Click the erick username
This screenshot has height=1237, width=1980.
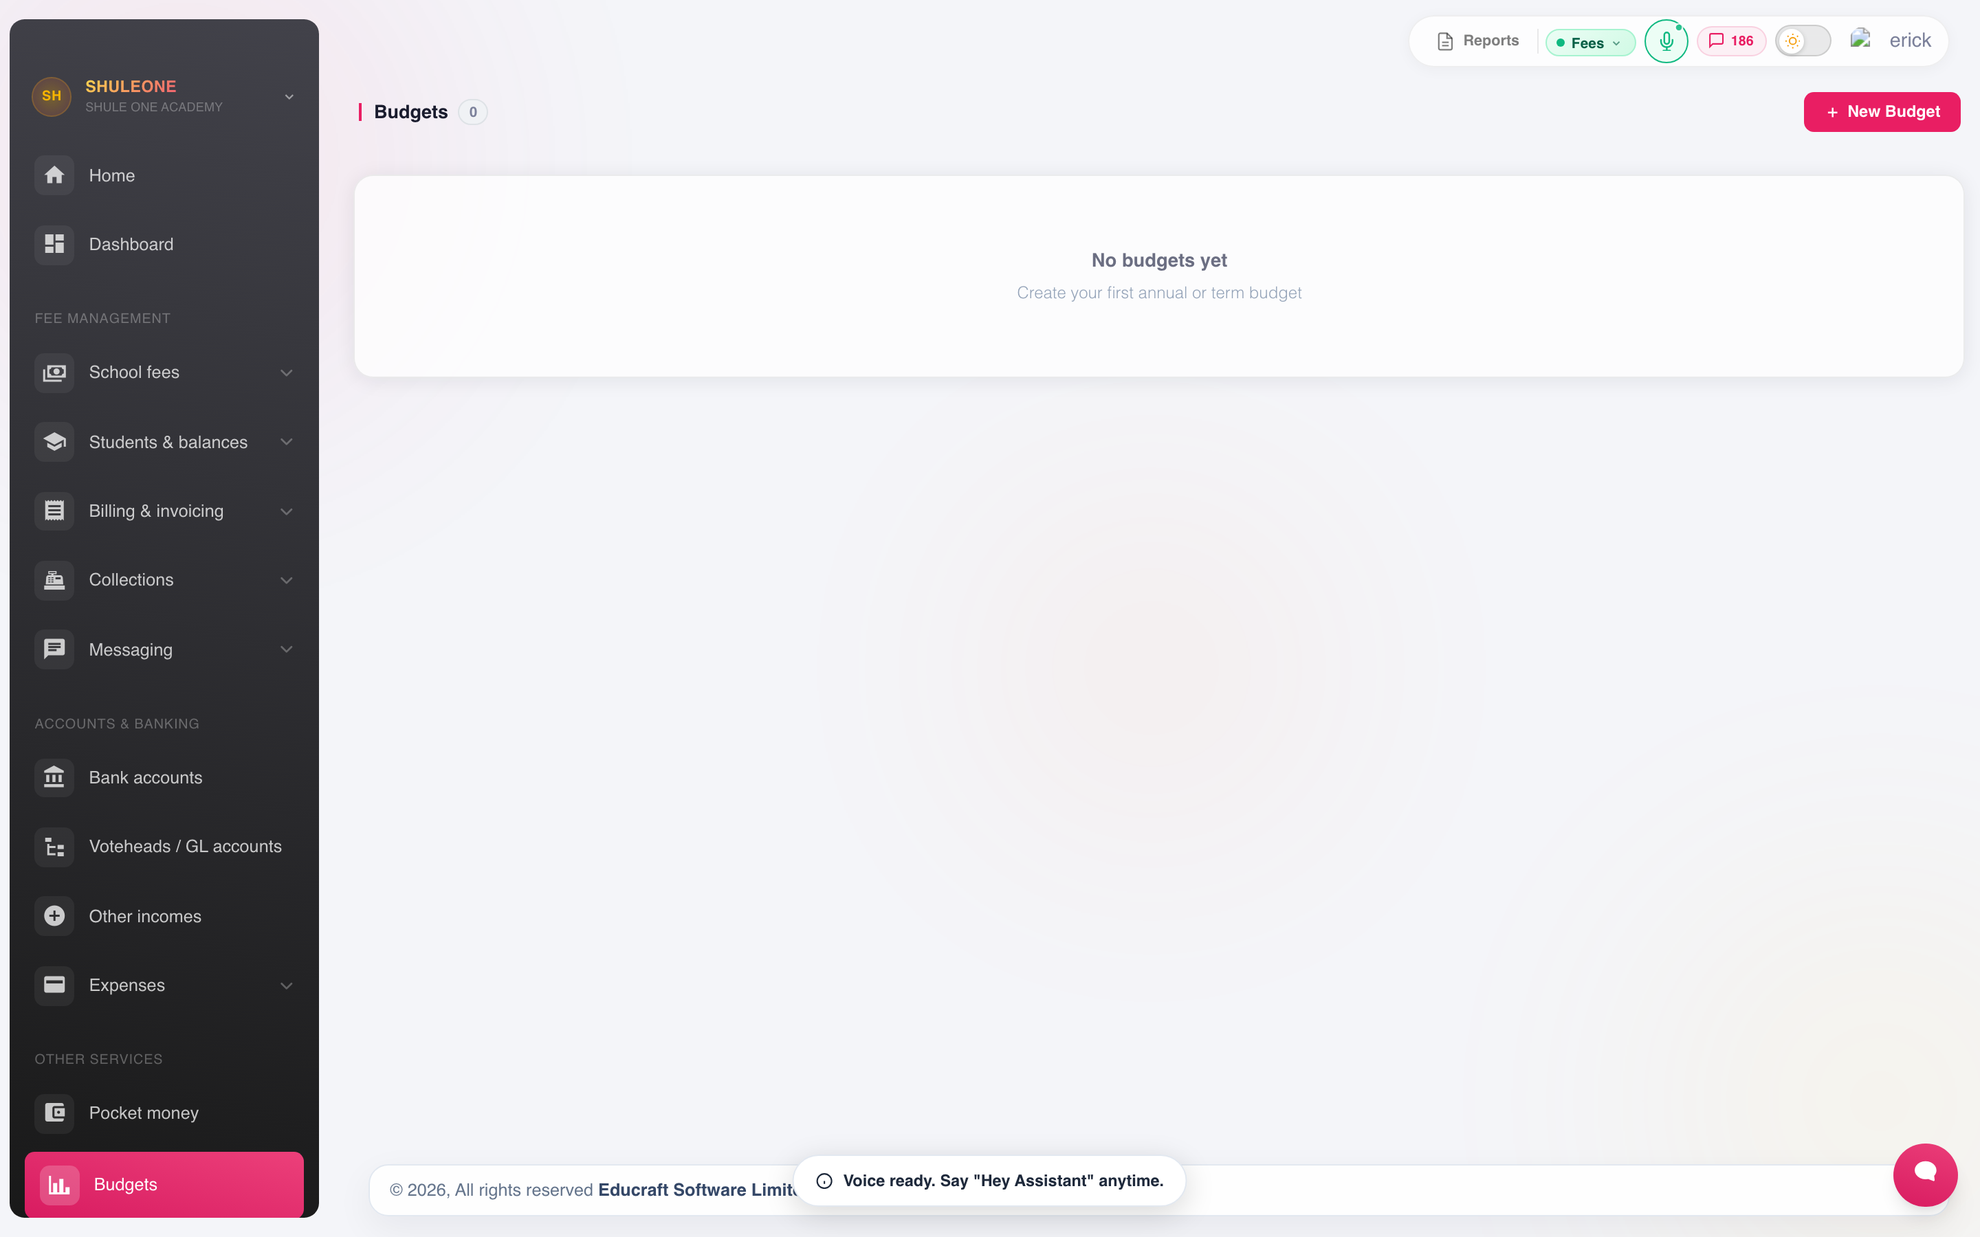(1910, 40)
